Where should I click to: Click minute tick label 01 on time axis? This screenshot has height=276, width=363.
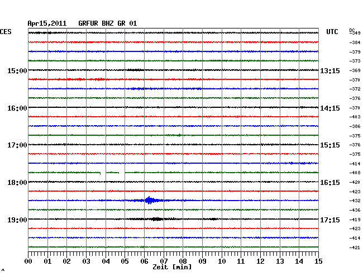[x=47, y=261]
